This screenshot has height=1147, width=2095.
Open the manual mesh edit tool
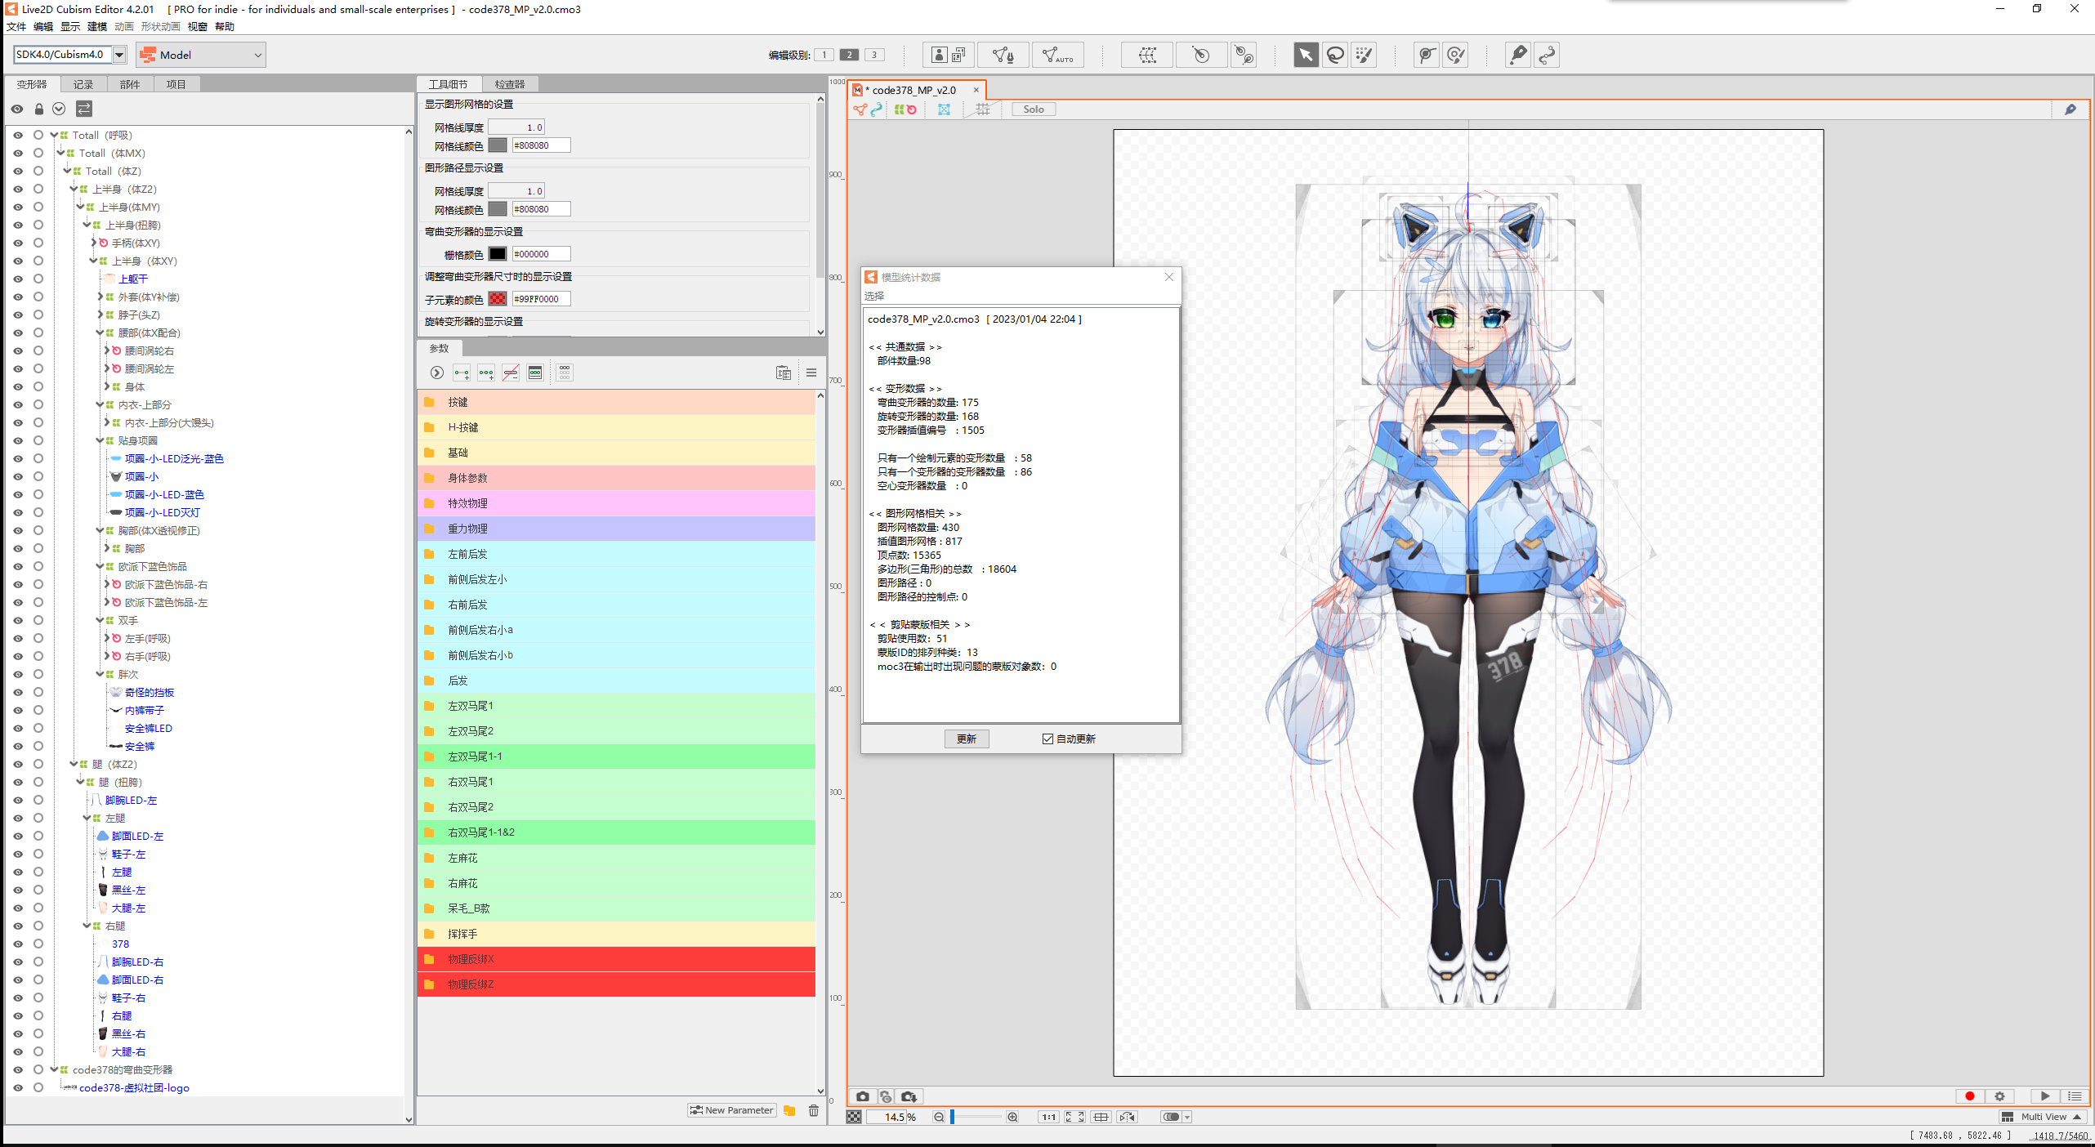pos(1003,55)
